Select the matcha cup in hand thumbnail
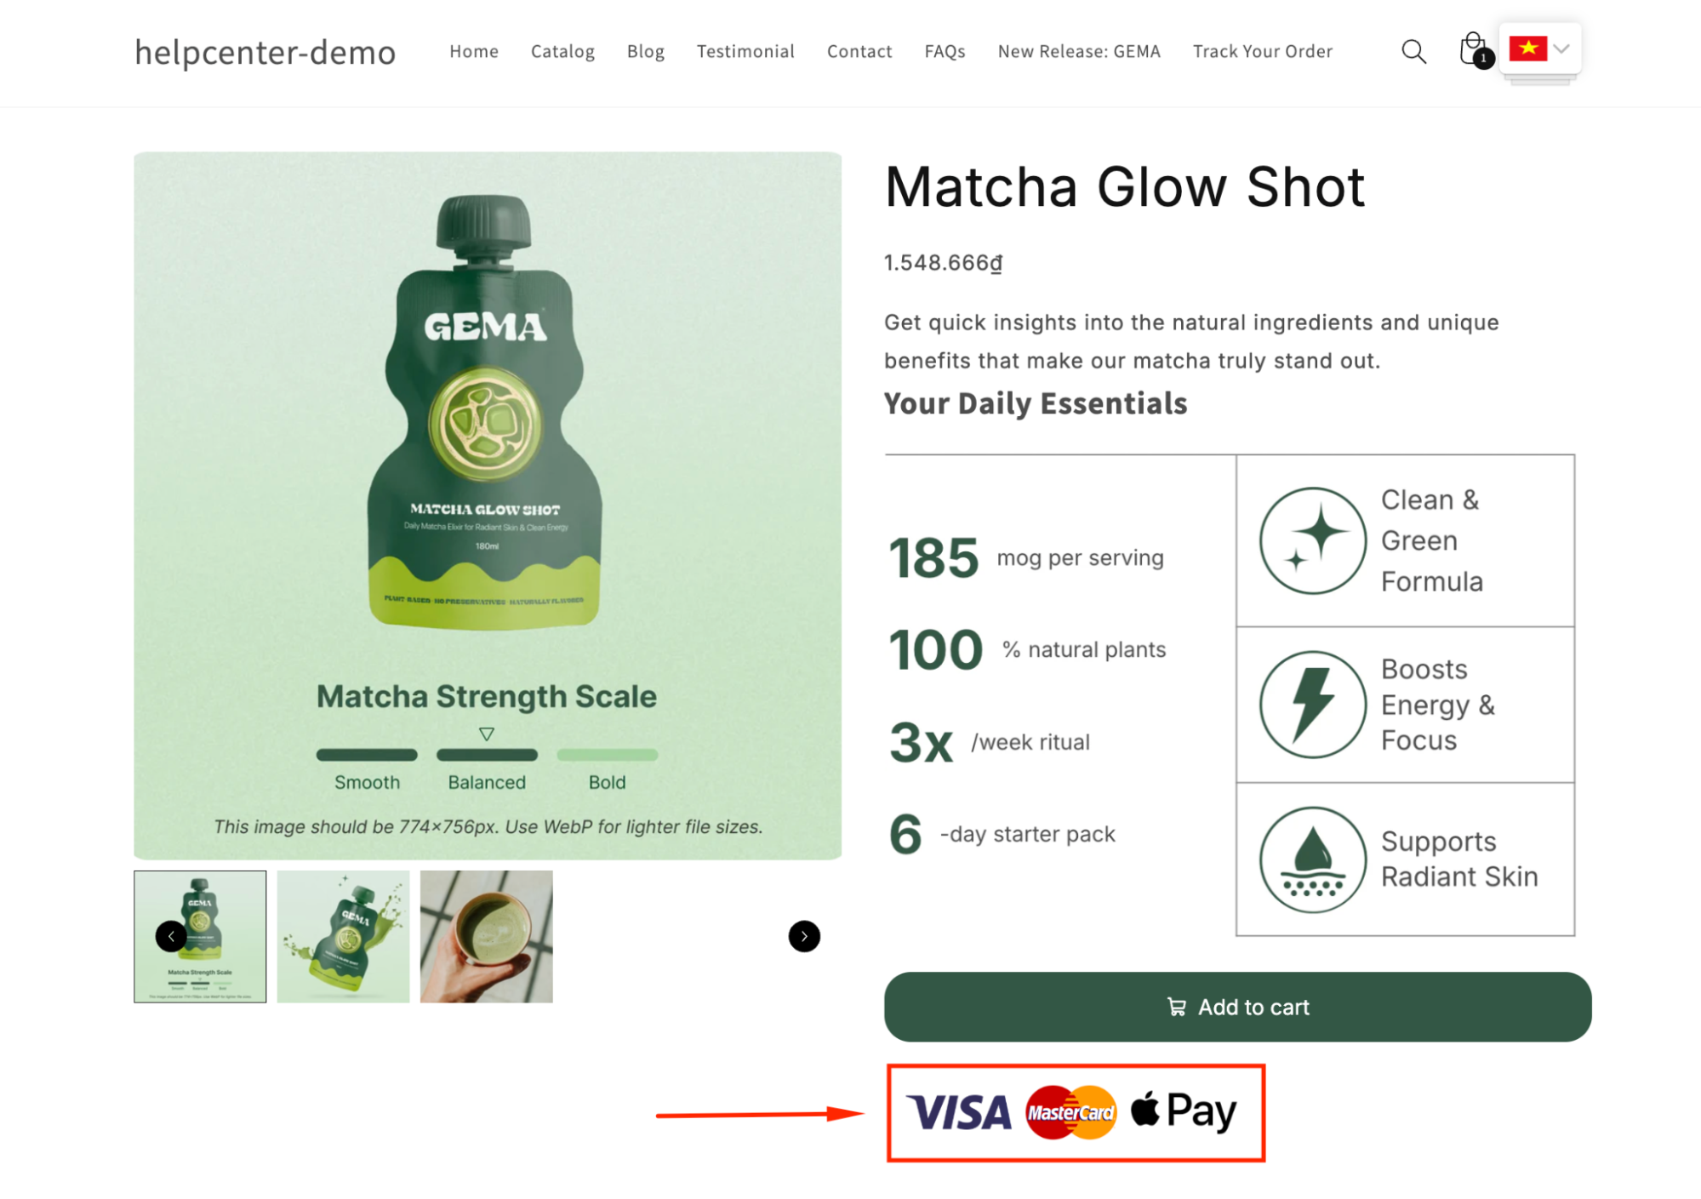1701x1199 pixels. pyautogui.click(x=486, y=936)
